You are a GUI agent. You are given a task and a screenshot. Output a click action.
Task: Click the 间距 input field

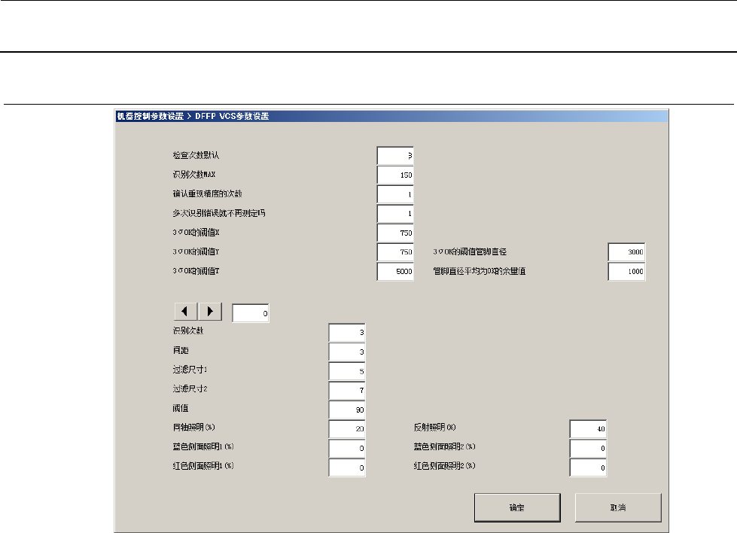click(x=347, y=352)
